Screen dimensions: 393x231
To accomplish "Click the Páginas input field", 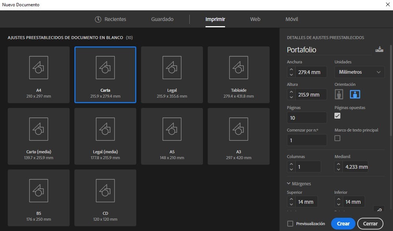I will pyautogui.click(x=307, y=118).
